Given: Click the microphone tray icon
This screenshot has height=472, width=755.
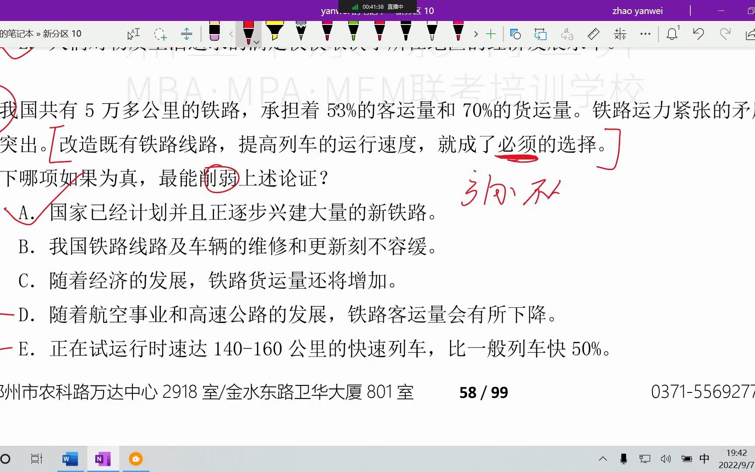Looking at the screenshot, I should (623, 459).
